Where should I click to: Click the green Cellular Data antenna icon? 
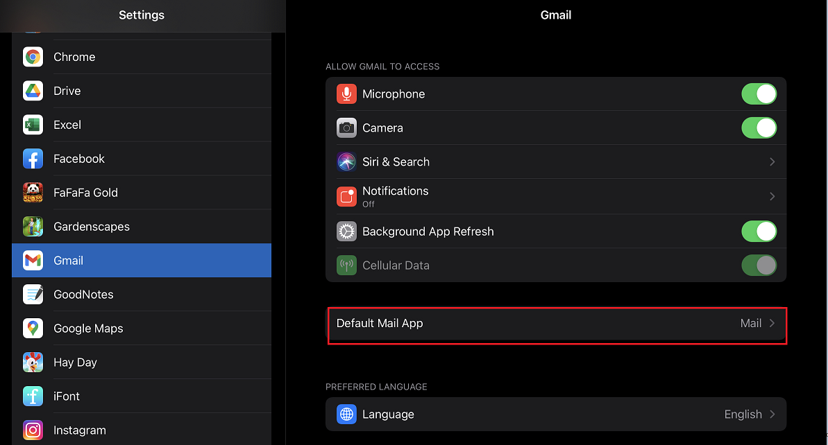pos(346,265)
